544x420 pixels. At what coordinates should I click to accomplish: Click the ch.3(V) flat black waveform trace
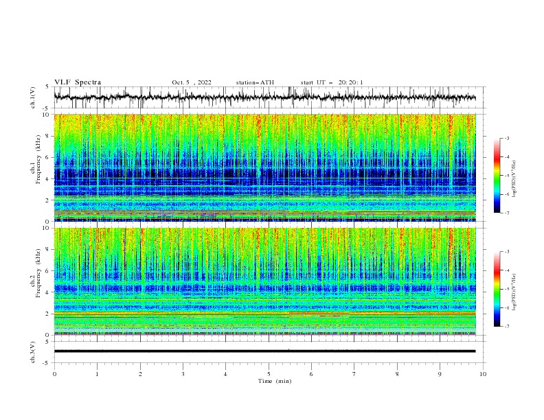point(264,351)
